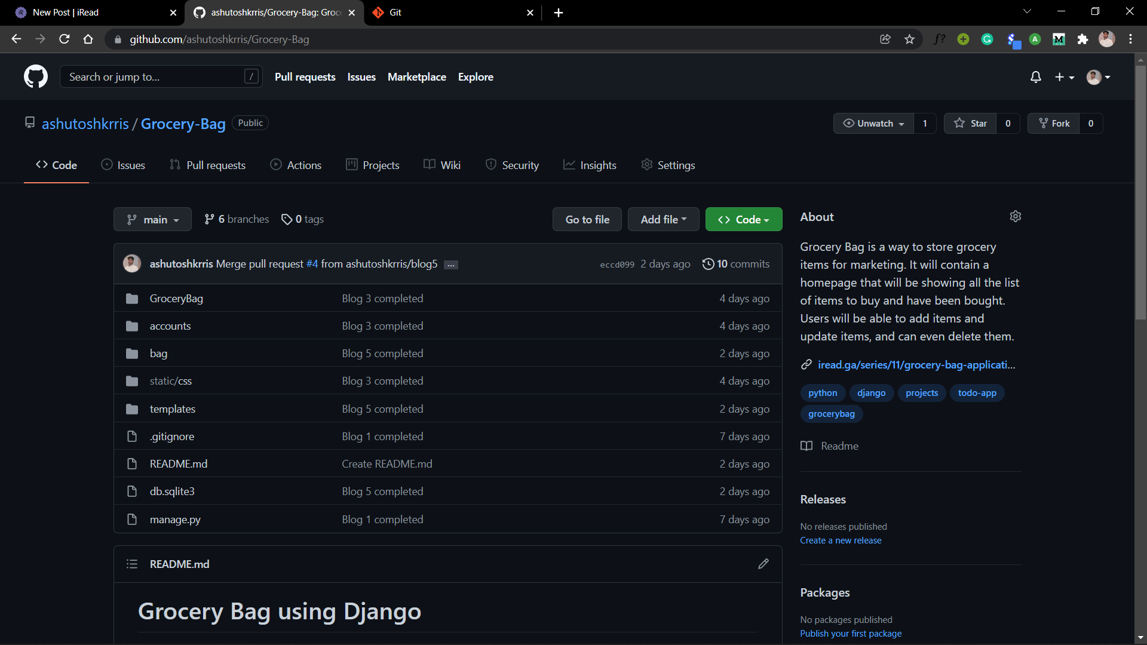Screen dimensions: 1147x645
Task: Edit README.md with the pencil icon
Action: point(763,564)
